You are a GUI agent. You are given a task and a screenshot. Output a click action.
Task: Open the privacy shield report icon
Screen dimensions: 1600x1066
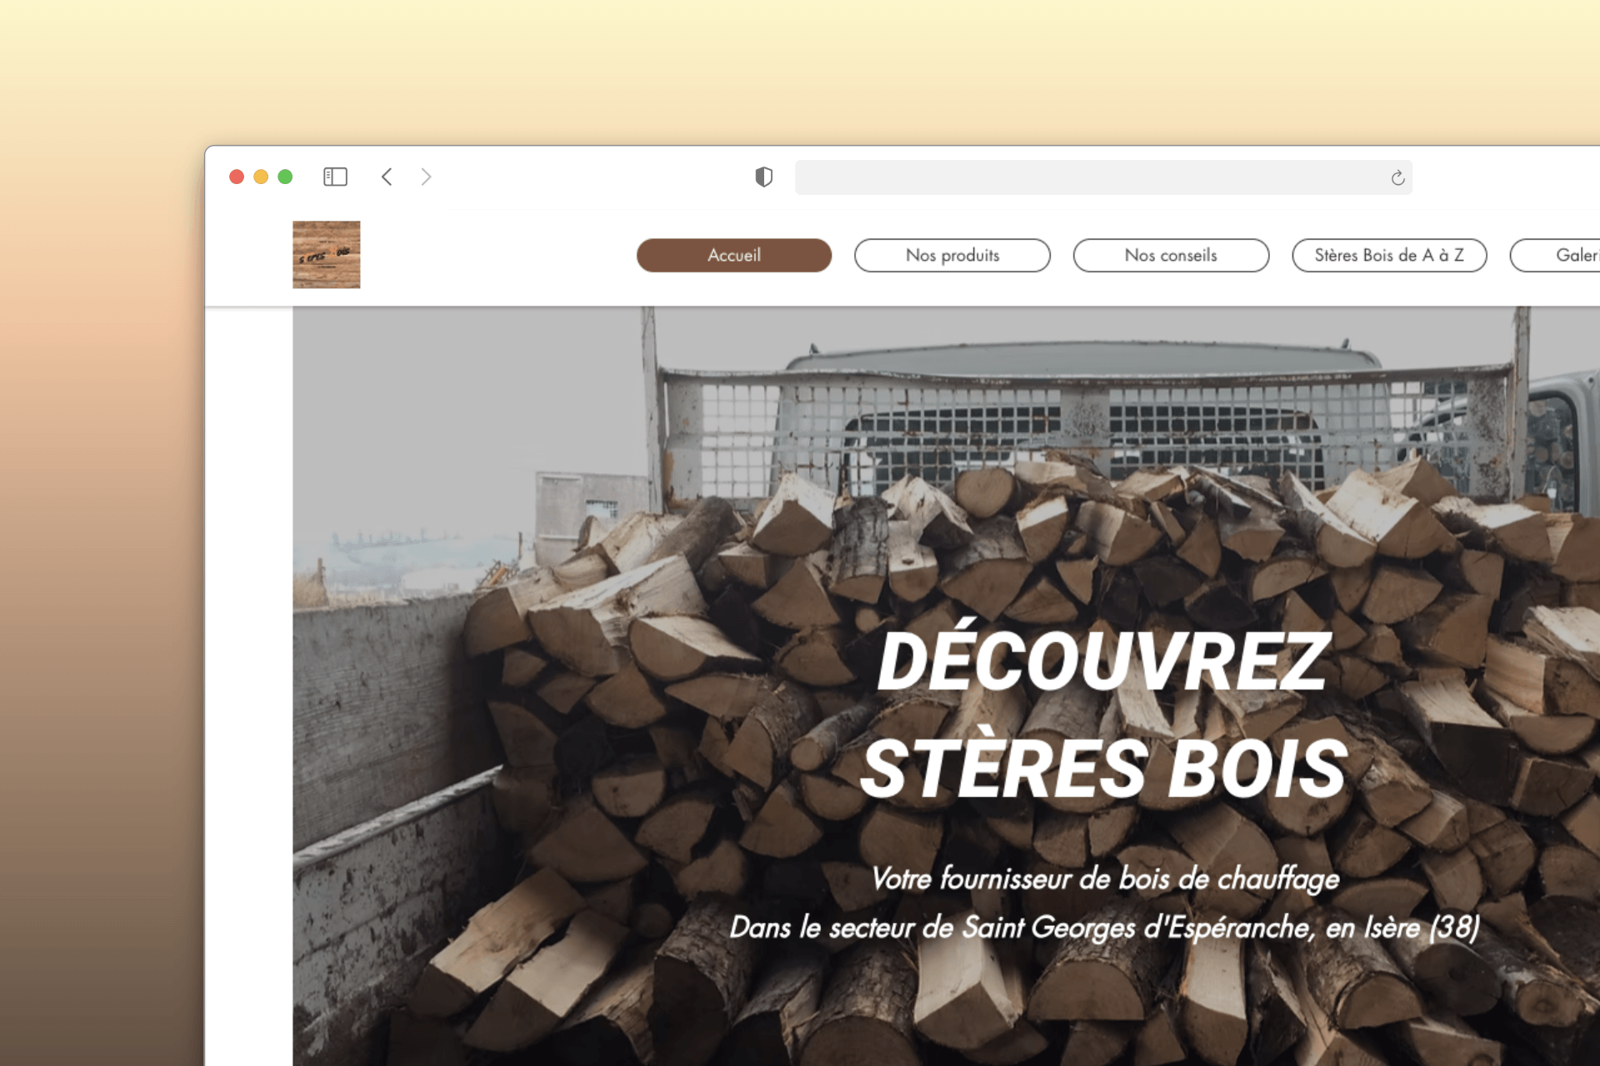763,177
